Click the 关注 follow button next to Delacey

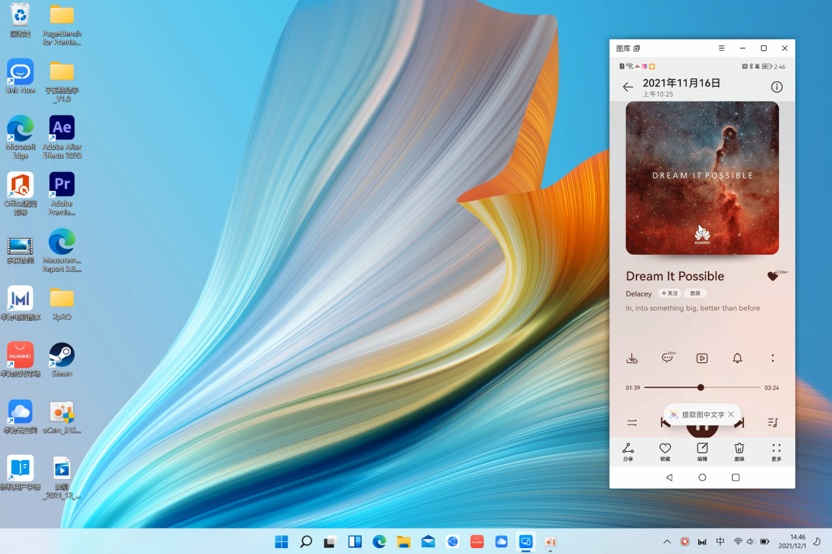coord(669,293)
